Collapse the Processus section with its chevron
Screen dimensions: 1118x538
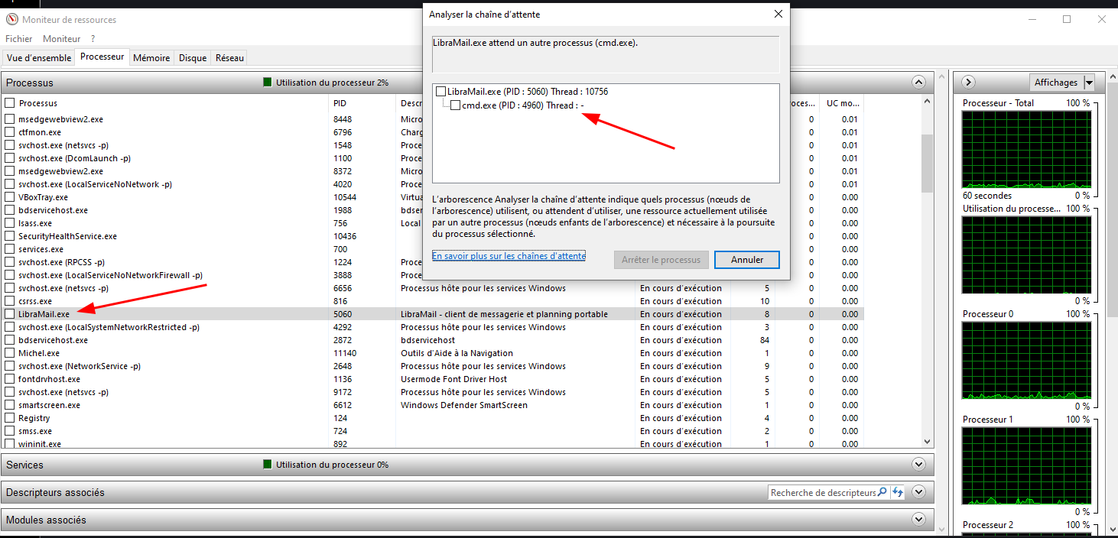point(918,83)
